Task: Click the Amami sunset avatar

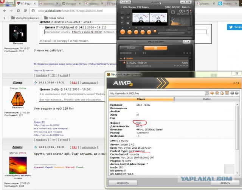Action: pos(18,165)
